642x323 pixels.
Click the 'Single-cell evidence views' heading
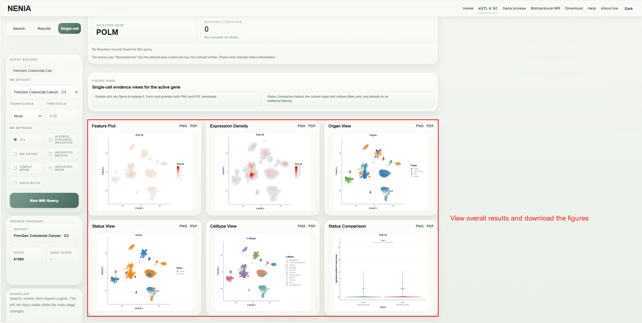pos(136,87)
